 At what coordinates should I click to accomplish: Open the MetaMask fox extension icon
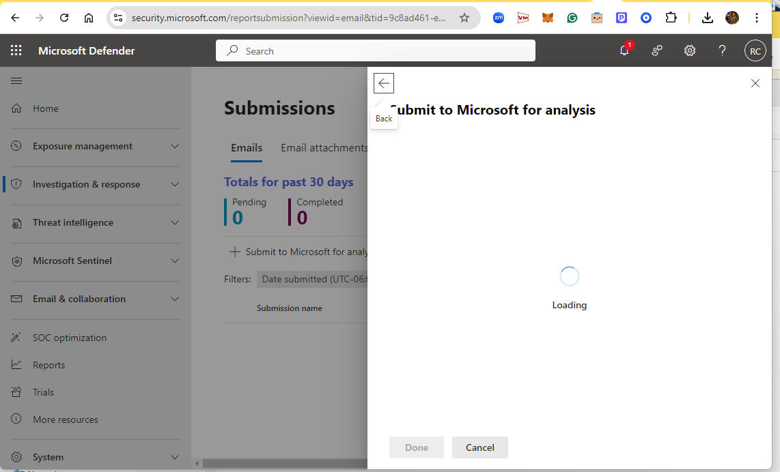point(547,18)
